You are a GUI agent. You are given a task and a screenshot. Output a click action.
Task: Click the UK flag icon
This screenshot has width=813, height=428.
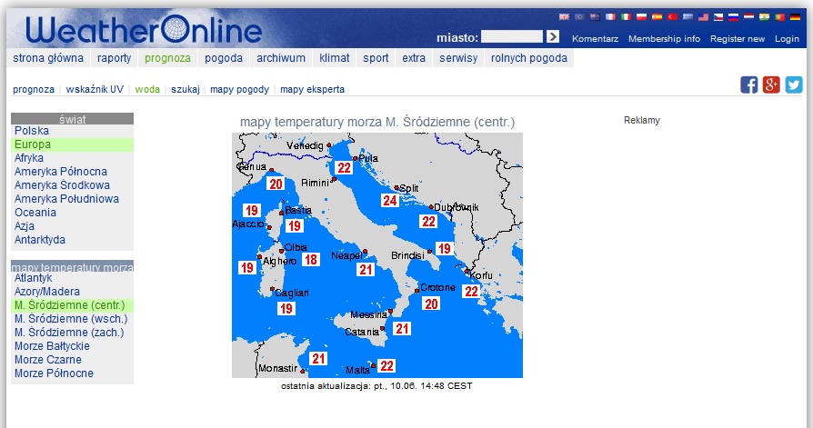click(564, 16)
